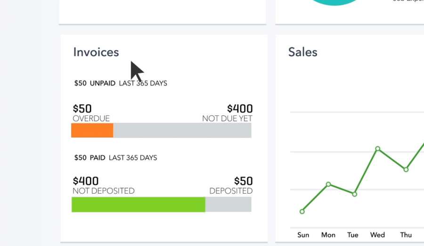Select the Wednesday data point on chart

378,148
